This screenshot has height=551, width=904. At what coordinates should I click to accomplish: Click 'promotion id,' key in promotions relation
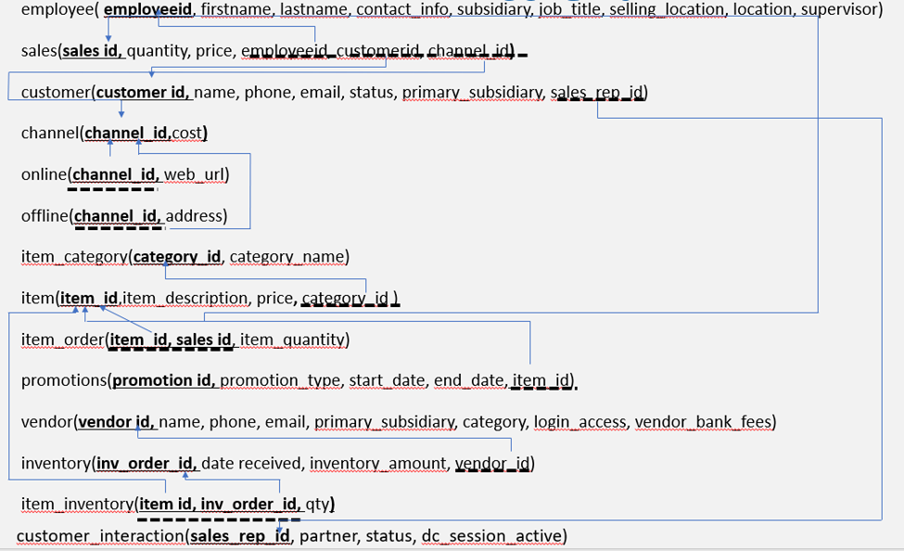(x=164, y=381)
